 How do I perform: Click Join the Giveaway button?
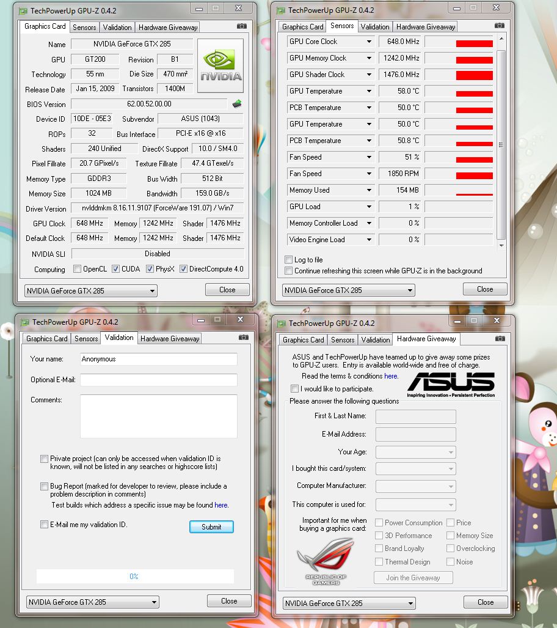click(x=413, y=577)
